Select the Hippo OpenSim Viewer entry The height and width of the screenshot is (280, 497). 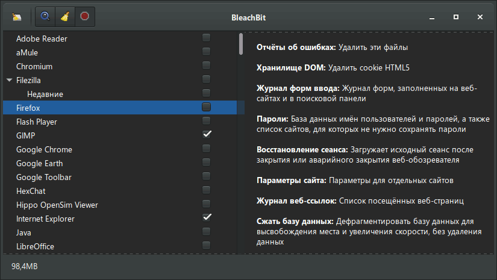coord(120,205)
